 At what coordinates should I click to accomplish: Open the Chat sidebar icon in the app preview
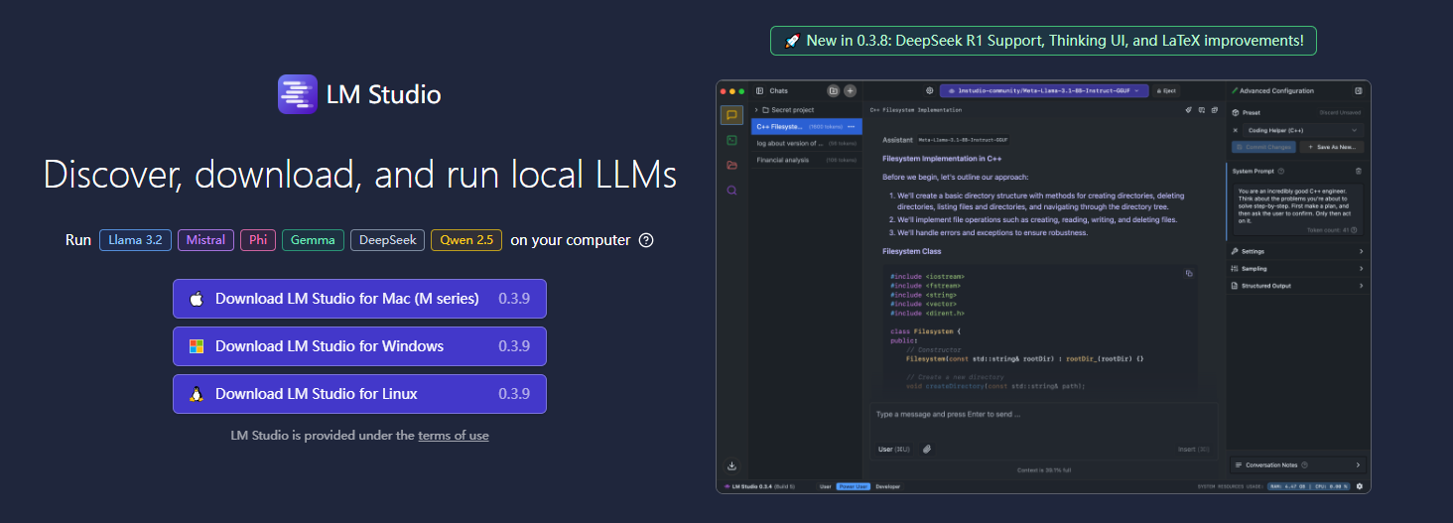pyautogui.click(x=731, y=115)
